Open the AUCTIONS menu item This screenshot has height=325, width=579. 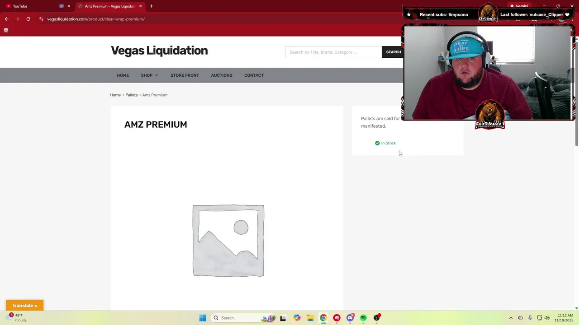[x=222, y=75]
